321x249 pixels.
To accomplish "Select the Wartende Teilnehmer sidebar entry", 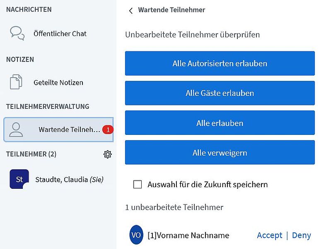I will coord(58,129).
